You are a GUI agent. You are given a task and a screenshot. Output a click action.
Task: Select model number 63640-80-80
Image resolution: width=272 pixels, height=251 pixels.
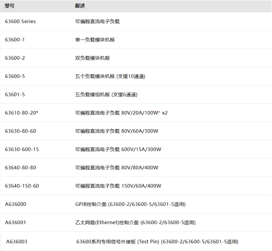[21, 168]
